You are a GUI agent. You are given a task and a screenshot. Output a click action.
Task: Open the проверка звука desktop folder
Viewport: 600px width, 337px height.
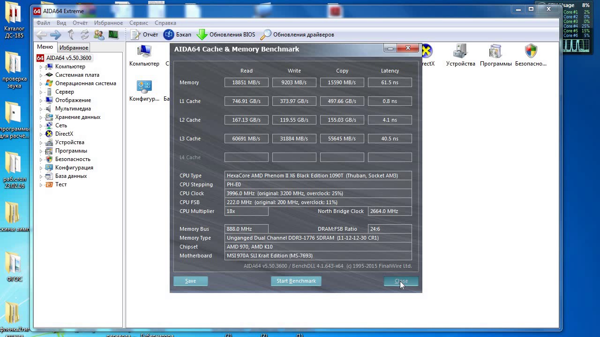tap(14, 69)
